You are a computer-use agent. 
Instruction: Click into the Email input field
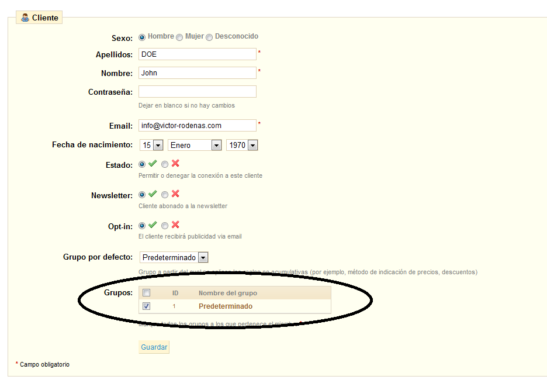pos(198,126)
